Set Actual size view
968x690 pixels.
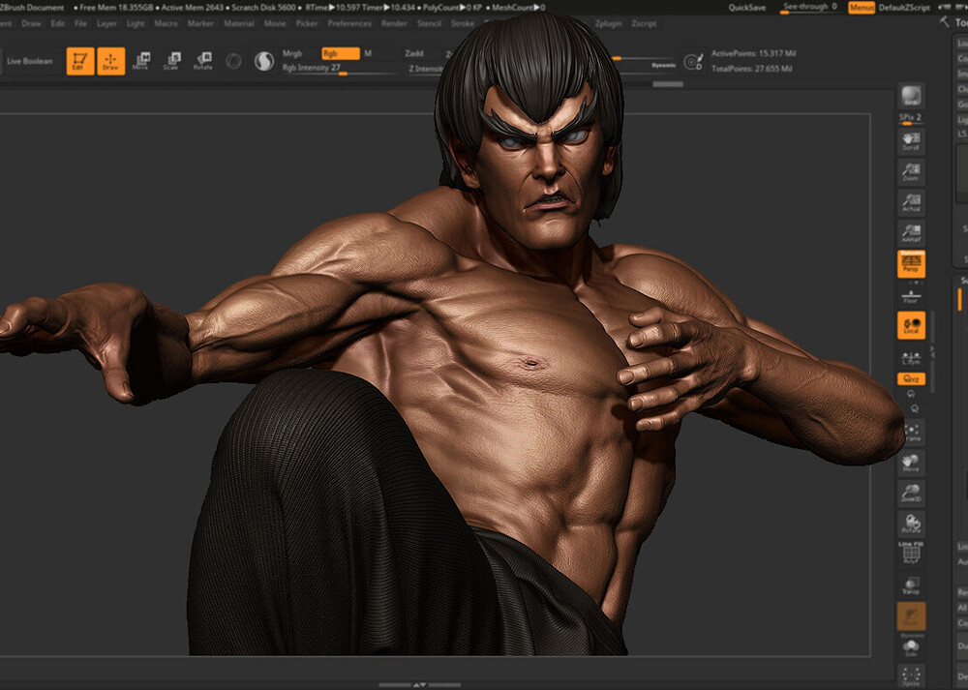[911, 202]
